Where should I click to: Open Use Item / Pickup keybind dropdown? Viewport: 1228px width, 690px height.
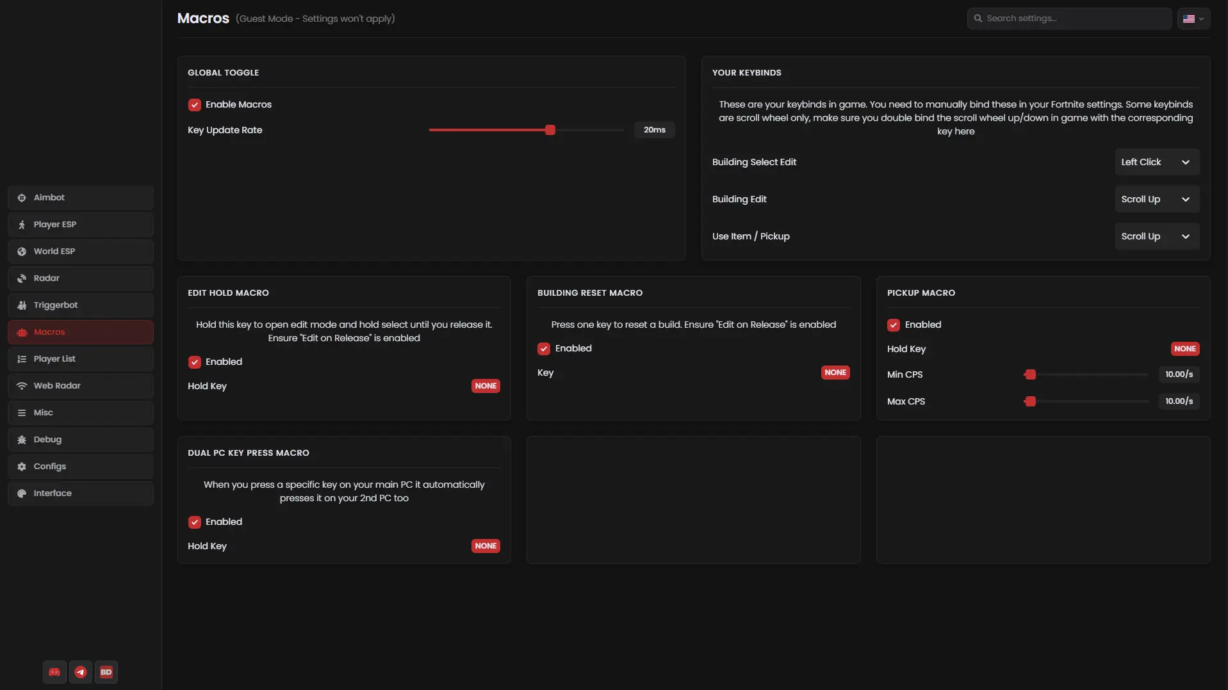pos(1157,237)
